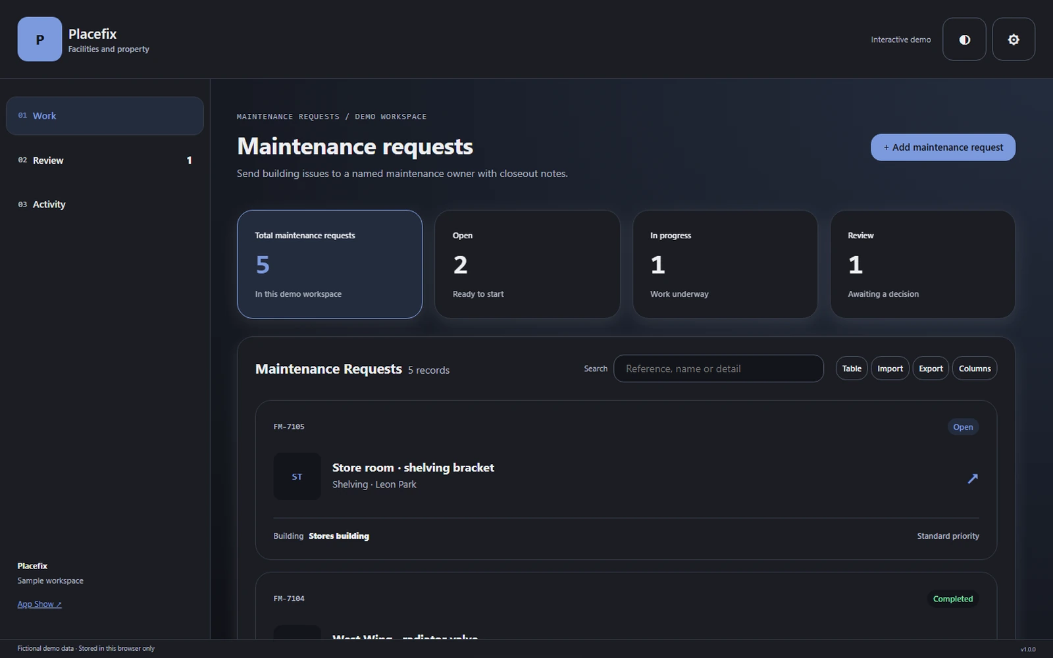Click the Export button
This screenshot has height=658, width=1053.
click(x=931, y=368)
